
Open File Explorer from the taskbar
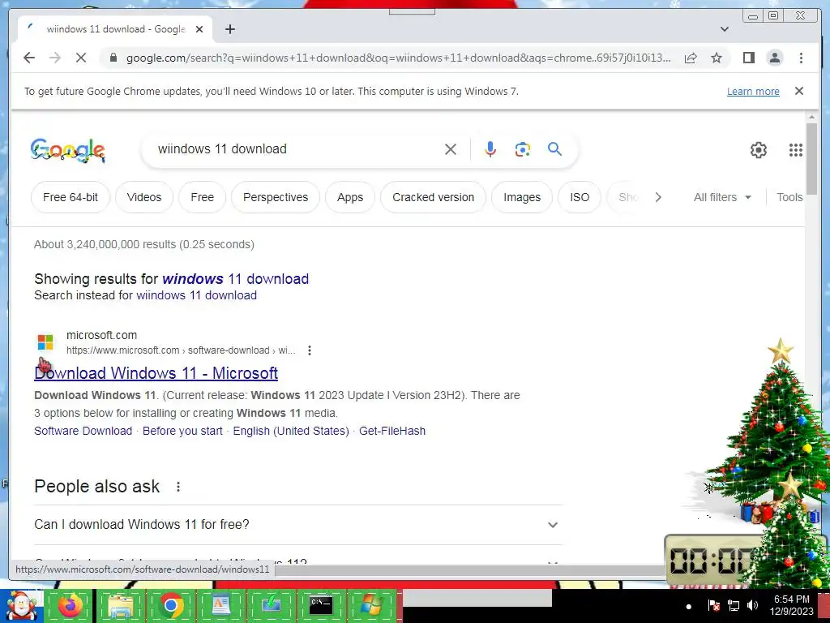pyautogui.click(x=121, y=605)
